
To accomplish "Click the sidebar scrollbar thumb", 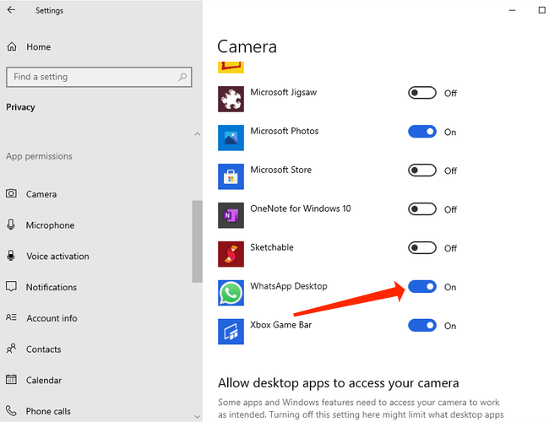I will (197, 241).
